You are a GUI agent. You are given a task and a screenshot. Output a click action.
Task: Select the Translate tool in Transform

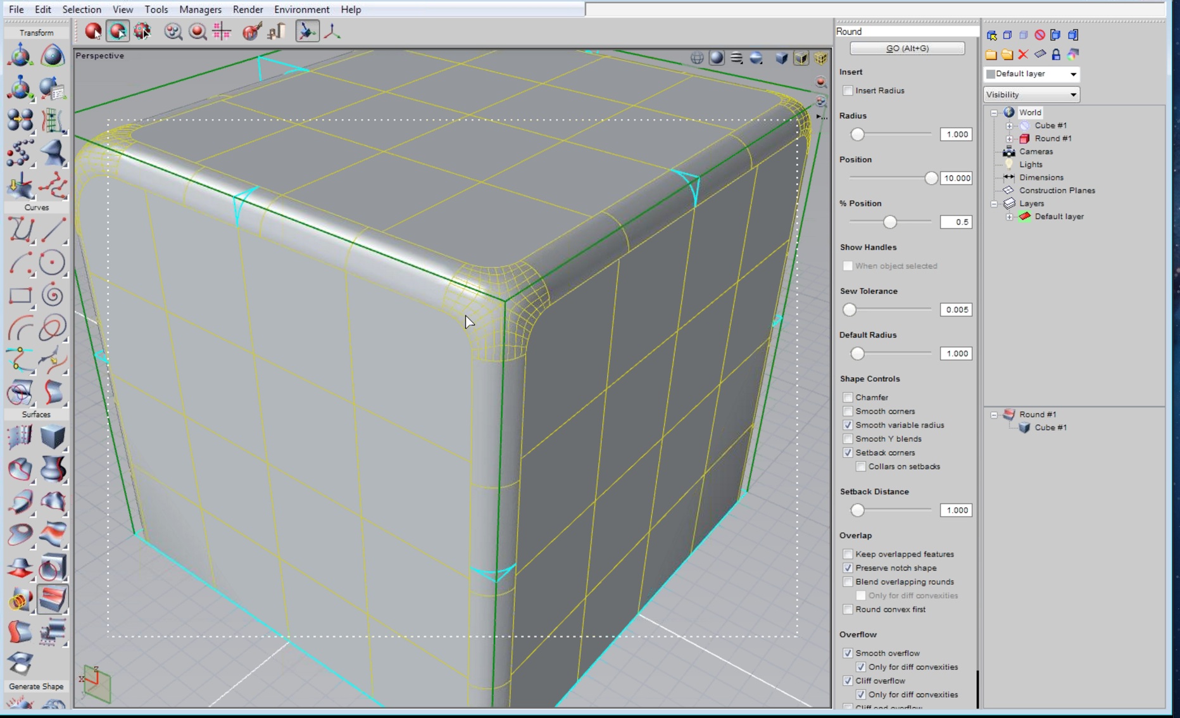click(20, 56)
